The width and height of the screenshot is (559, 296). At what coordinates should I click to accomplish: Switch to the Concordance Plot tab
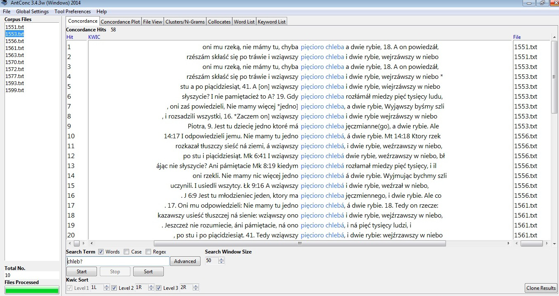(x=120, y=22)
